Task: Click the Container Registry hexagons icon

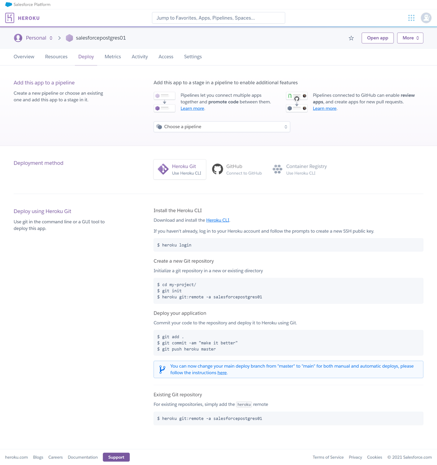Action: tap(277, 169)
